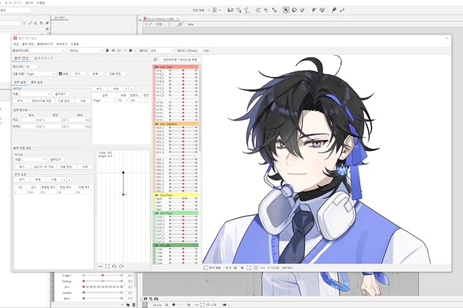
Task: Move selected input row down
Action: coord(131,89)
